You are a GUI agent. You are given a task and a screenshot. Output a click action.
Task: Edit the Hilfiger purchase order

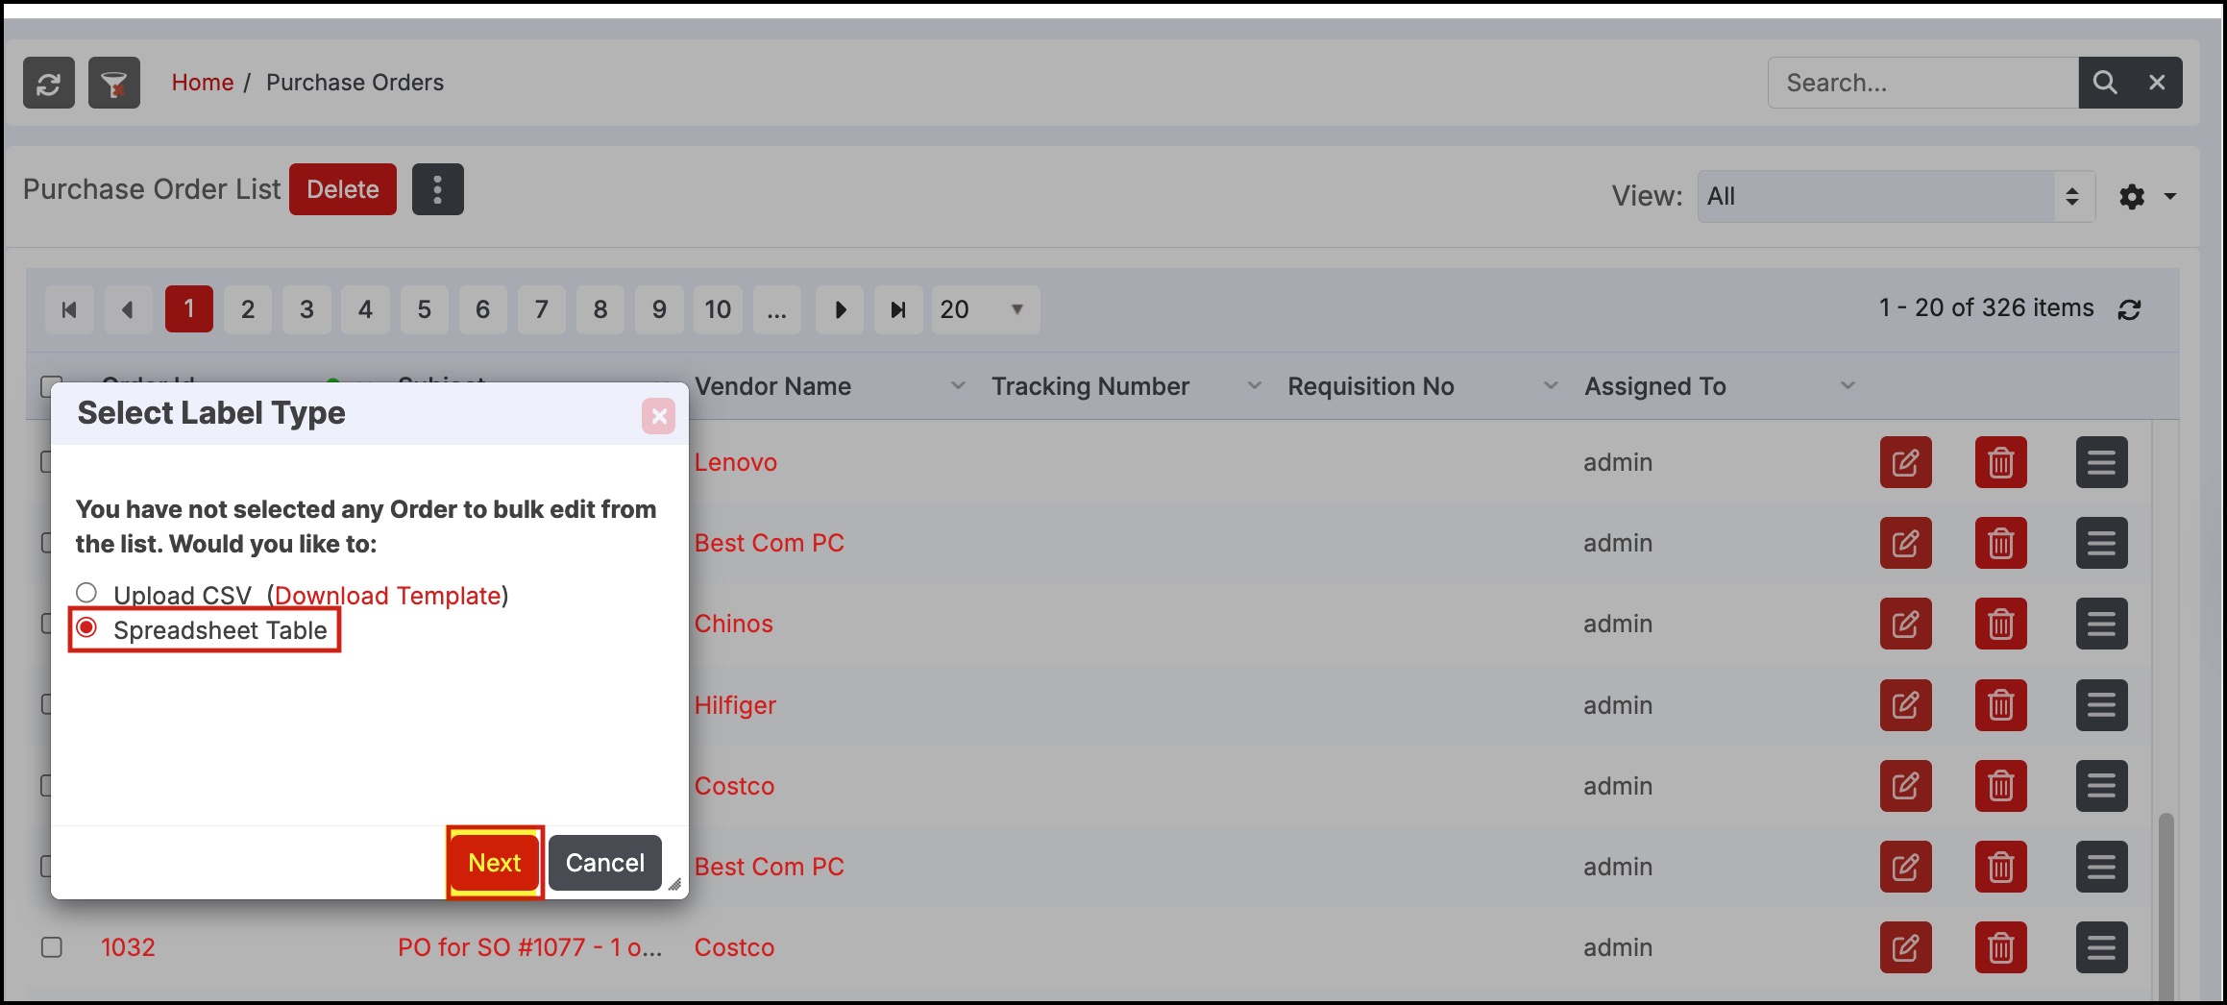1905,705
